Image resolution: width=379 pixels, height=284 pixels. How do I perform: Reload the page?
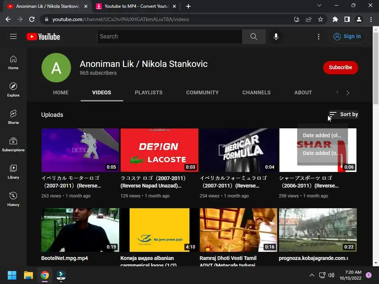point(32,19)
